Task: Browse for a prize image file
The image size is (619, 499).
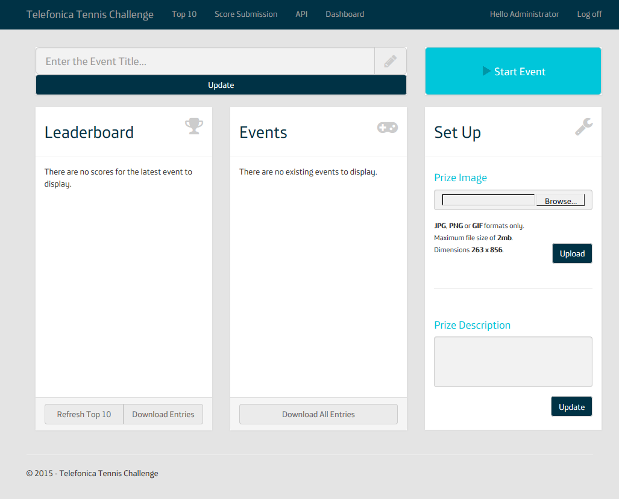Action: pos(561,200)
